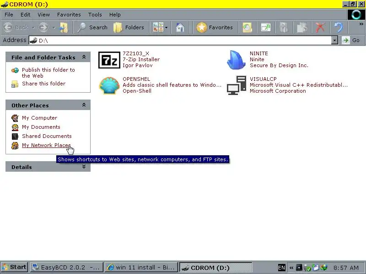Select the 7Z2103_X file name
Image resolution: width=366 pixels, height=274 pixels.
[x=136, y=53]
